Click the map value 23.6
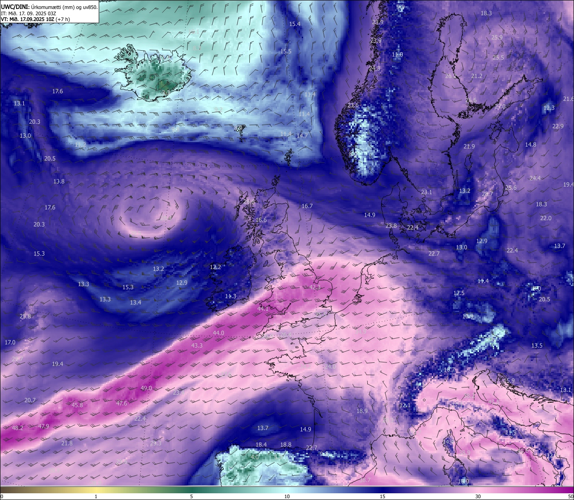574x500 pixels. pyautogui.click(x=353, y=105)
